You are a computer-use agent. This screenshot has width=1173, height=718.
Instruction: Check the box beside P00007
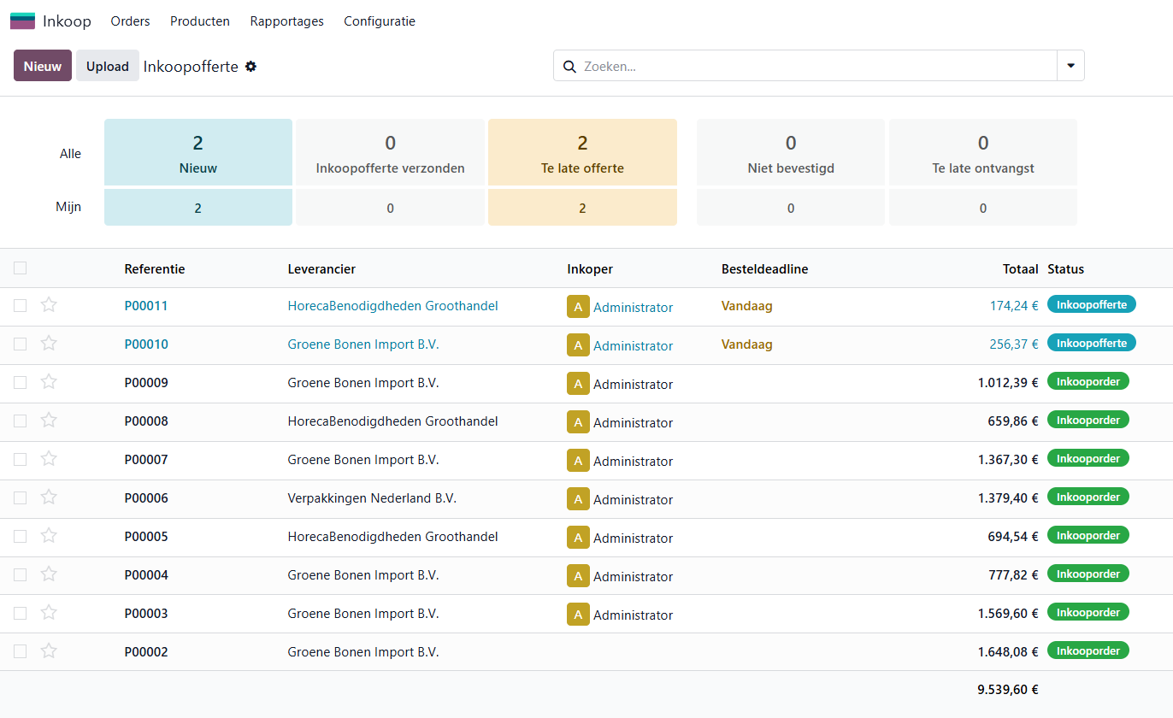tap(20, 459)
